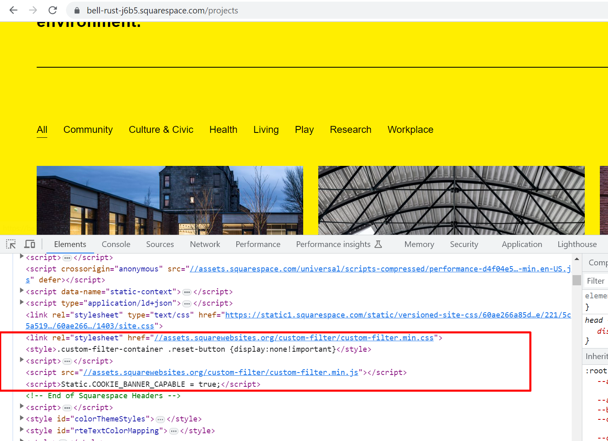608x441 pixels.
Task: Expand the script node after Squarespace Headers comment
Action: point(22,406)
